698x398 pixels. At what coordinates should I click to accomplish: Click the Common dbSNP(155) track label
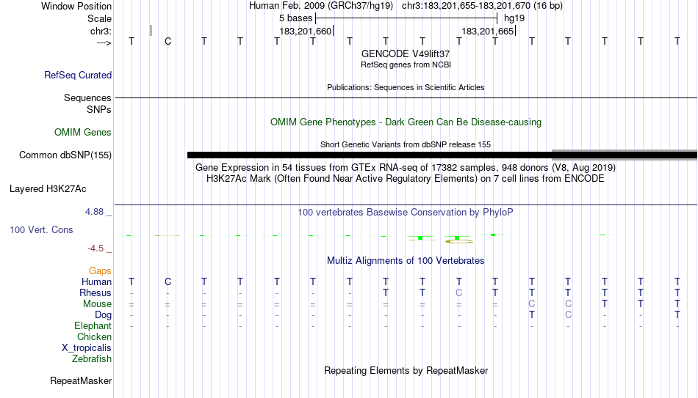pos(65,155)
